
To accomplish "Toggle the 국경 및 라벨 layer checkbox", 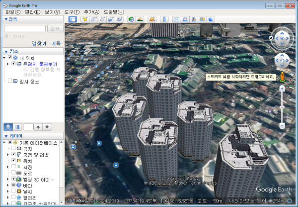I will [13, 154].
